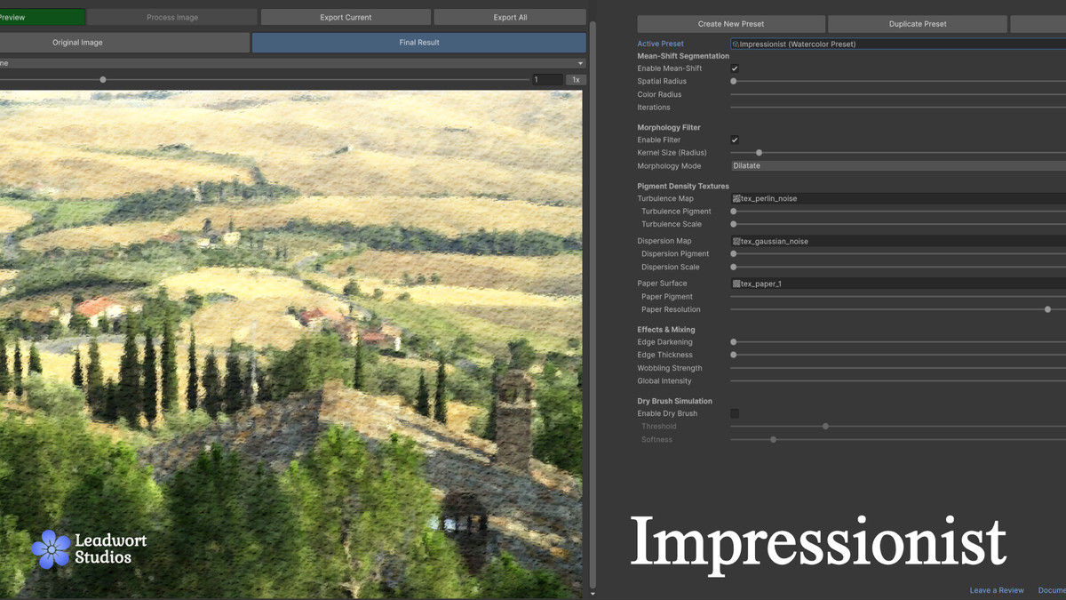
Task: Click the Dry Brush Threshold slider handle
Action: (826, 427)
